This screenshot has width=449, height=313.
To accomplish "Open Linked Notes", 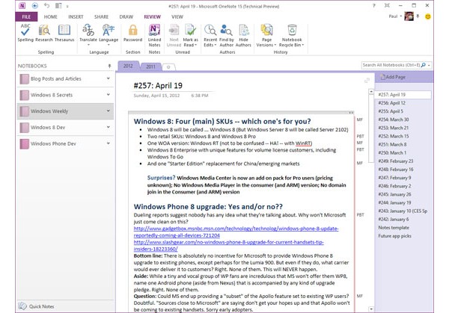I will click(x=154, y=35).
